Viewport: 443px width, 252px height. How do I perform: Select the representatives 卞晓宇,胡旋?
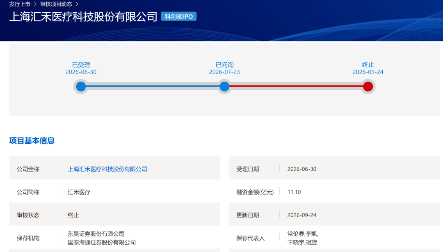click(x=302, y=243)
